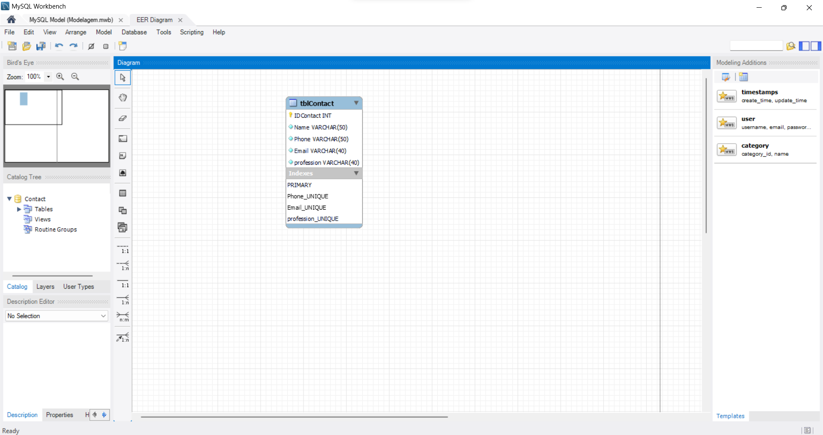Collapse the tblContact Indexes section
Image resolution: width=823 pixels, height=435 pixels.
tap(356, 173)
